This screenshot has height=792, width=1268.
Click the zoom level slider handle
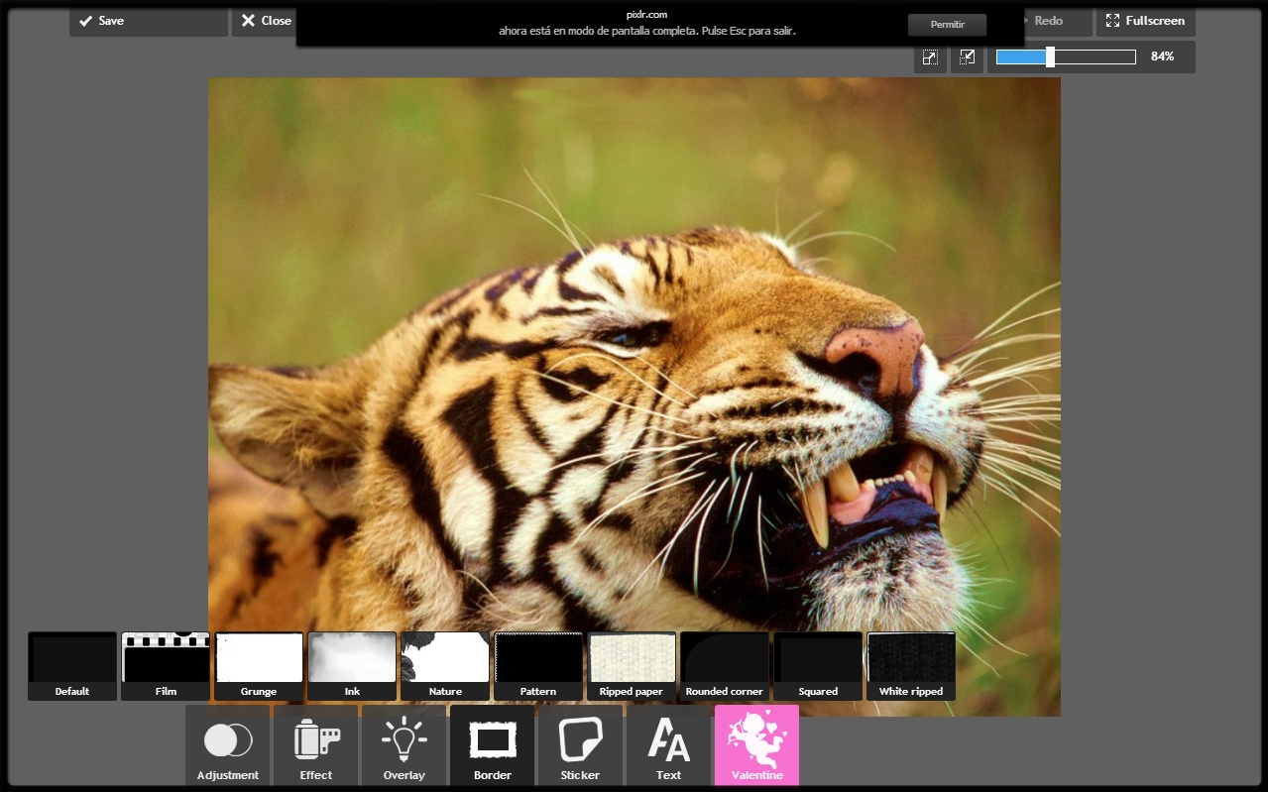[x=1050, y=57]
